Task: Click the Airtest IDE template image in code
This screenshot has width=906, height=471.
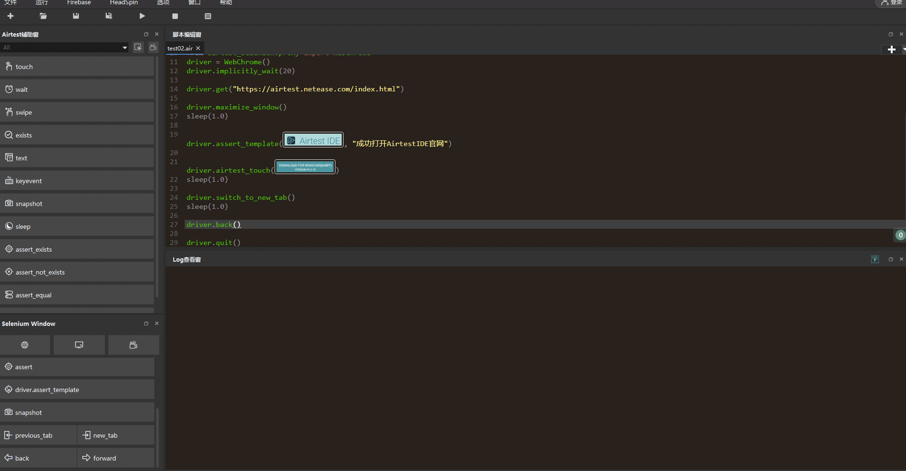Action: (313, 140)
